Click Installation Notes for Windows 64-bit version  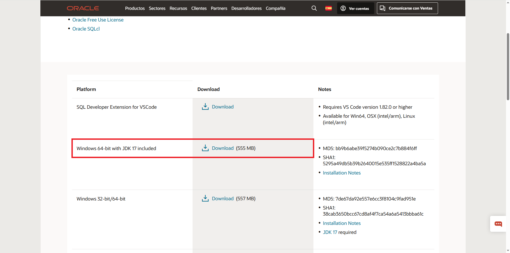click(x=342, y=173)
